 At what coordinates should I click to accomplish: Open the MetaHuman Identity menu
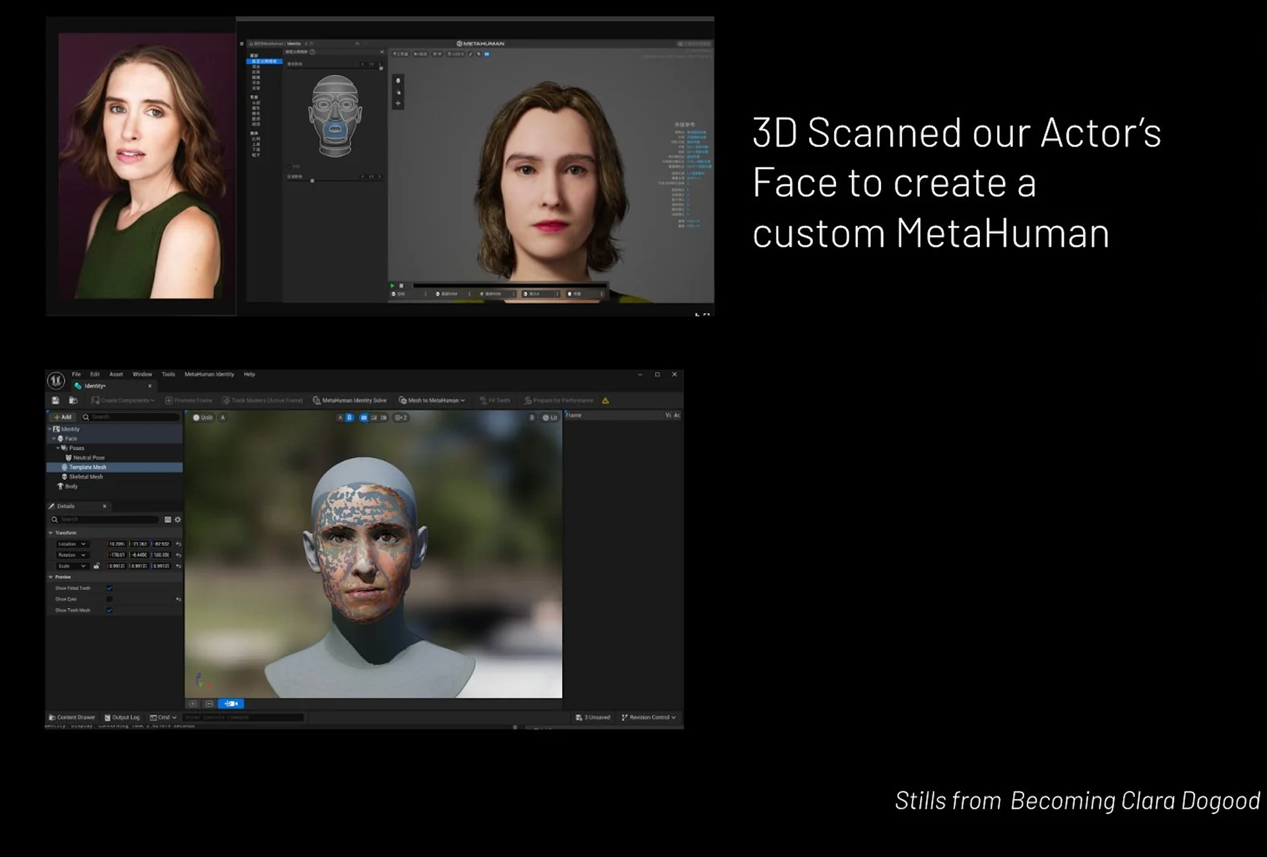(x=209, y=374)
